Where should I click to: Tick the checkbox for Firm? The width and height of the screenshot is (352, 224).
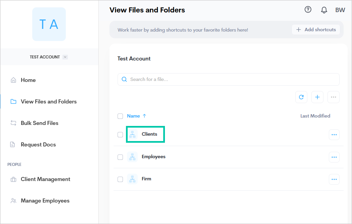pos(120,179)
